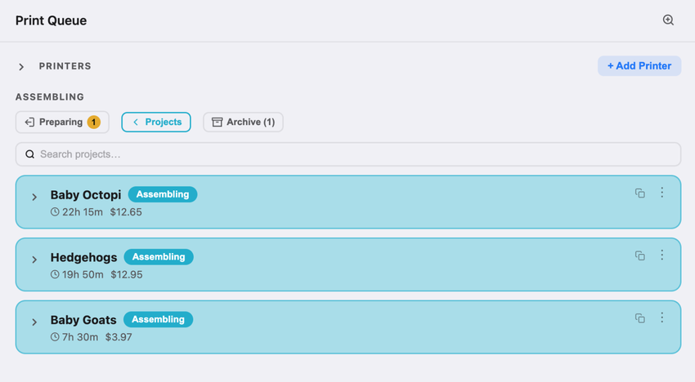The image size is (695, 382).
Task: Click the Search projects input field
Action: 348,154
